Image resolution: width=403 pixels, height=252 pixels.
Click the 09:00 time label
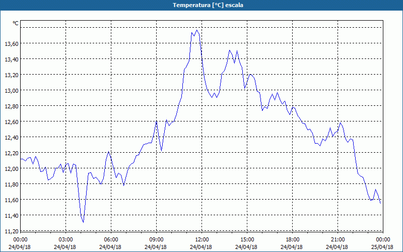157,240
